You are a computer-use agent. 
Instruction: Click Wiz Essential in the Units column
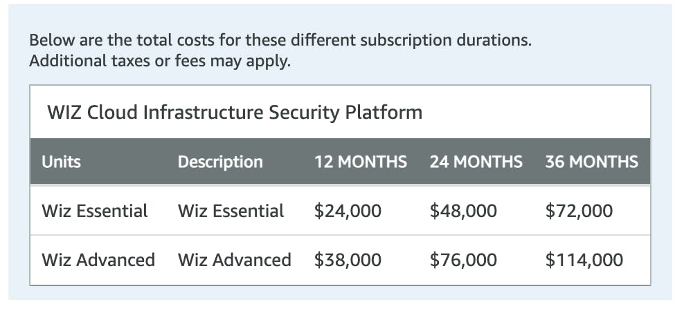tap(95, 211)
